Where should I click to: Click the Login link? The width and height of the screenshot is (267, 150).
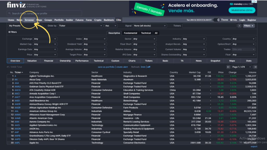(242, 20)
